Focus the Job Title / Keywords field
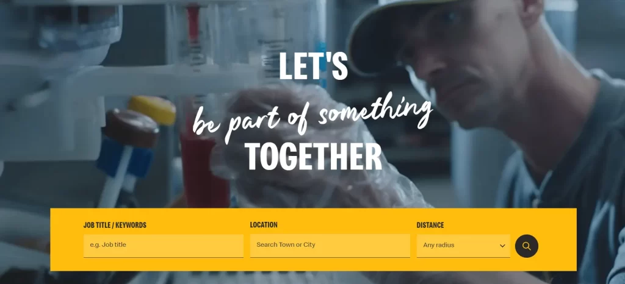The image size is (625, 284). pos(164,246)
